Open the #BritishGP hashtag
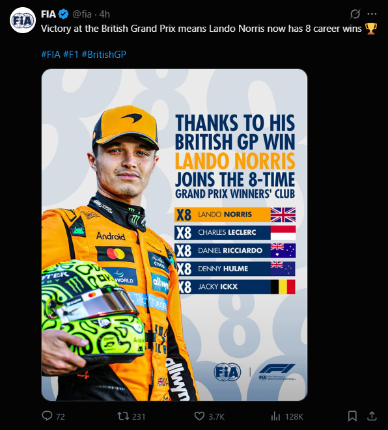 pyautogui.click(x=104, y=54)
